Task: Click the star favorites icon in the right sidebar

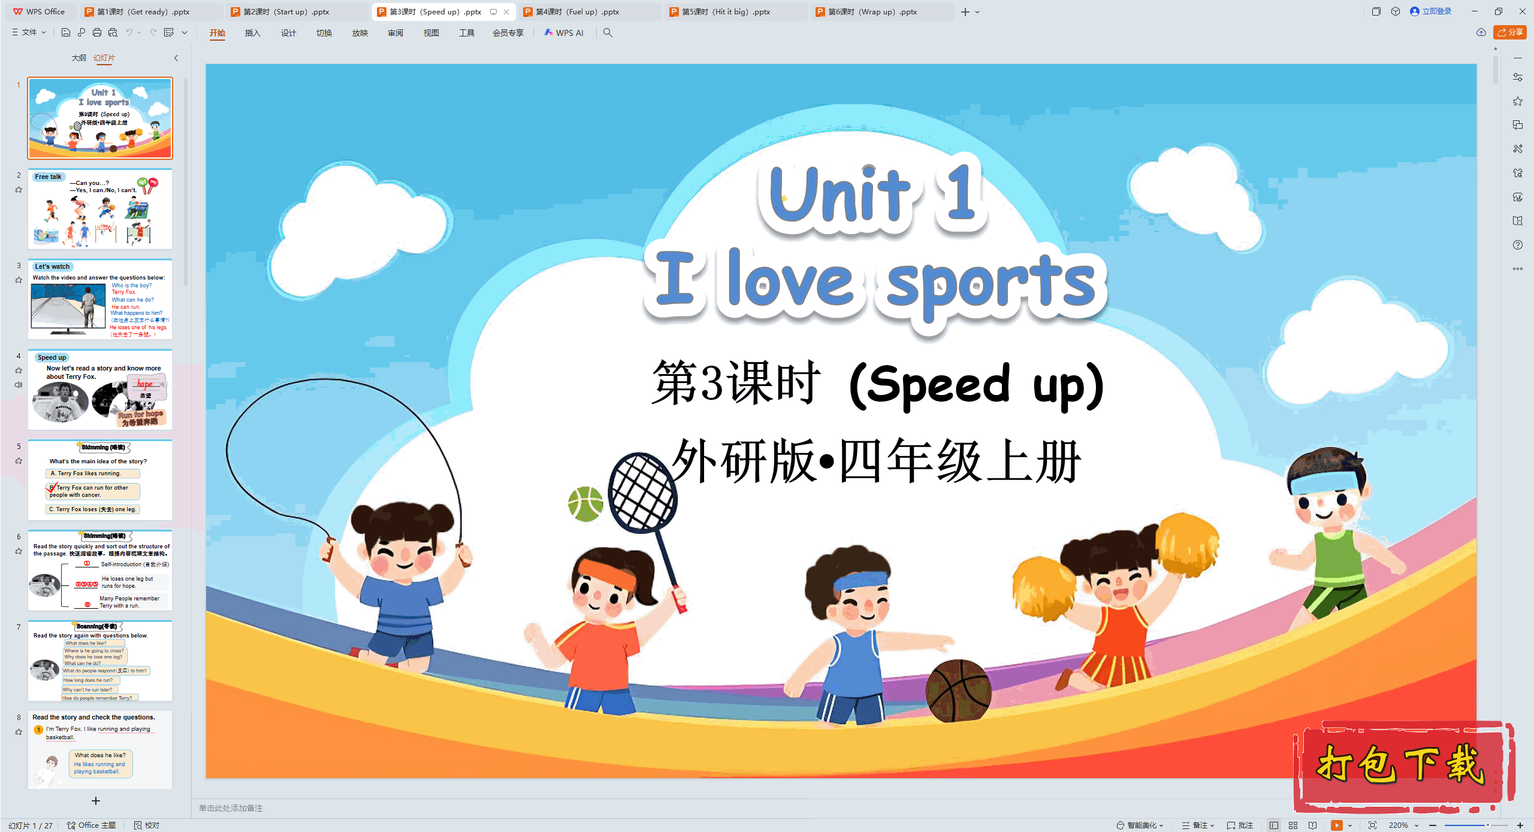Action: coord(1518,101)
